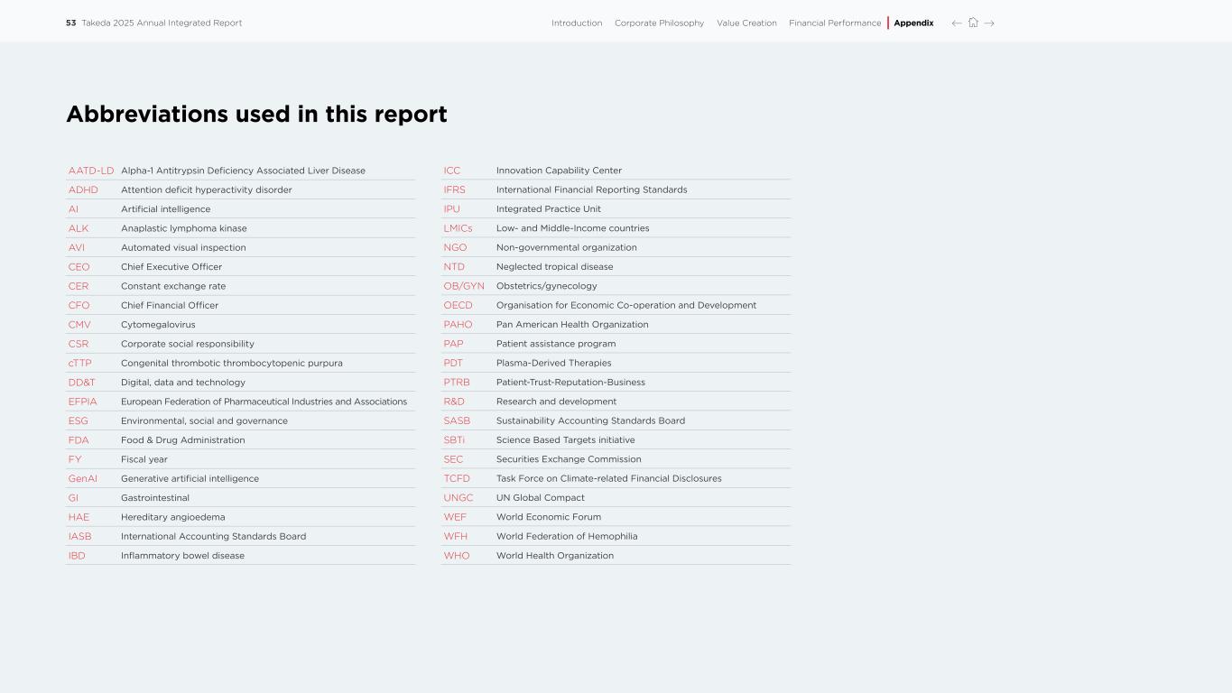Image resolution: width=1232 pixels, height=693 pixels.
Task: Click the text Inflammatory bowel disease
Action: pos(182,556)
